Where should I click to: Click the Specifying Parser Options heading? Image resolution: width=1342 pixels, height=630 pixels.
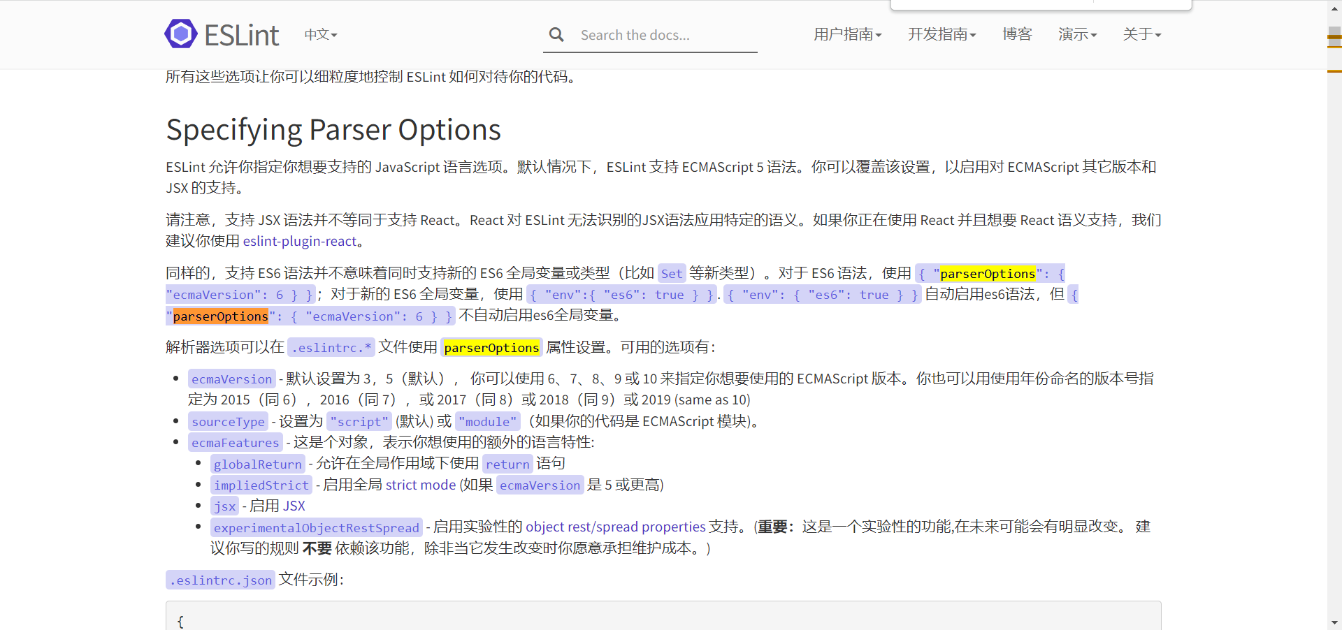[x=333, y=130]
